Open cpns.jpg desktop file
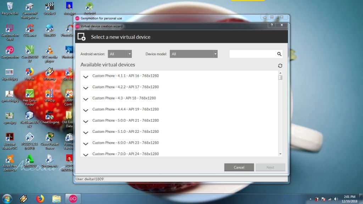Screen dimensions: 363x204 pos(10,118)
